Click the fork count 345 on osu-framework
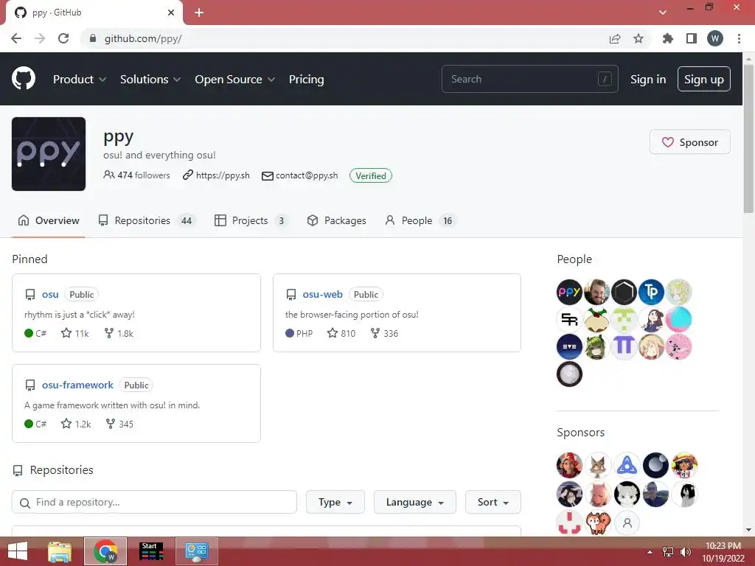 119,424
